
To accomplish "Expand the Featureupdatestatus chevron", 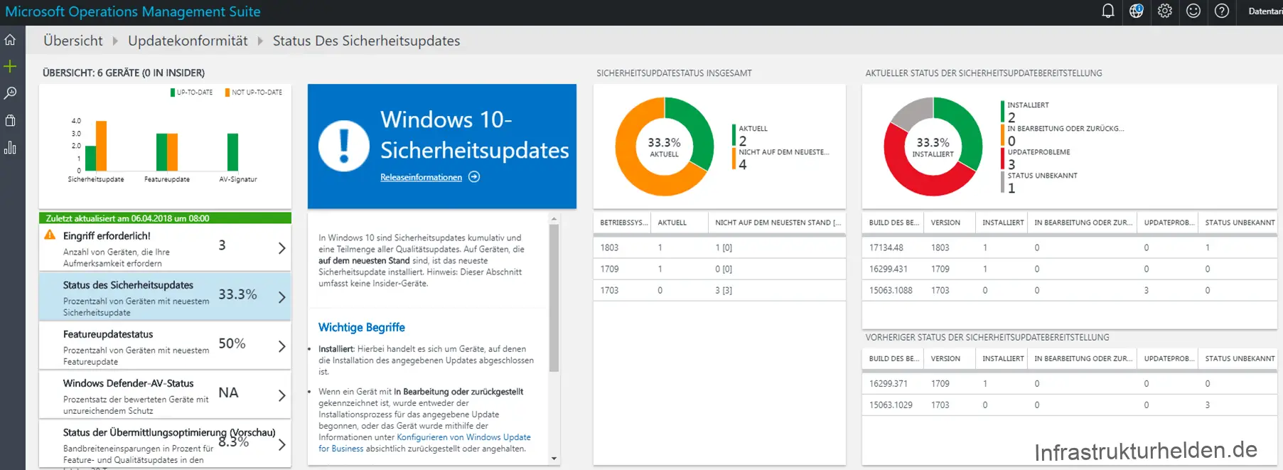I will click(281, 346).
